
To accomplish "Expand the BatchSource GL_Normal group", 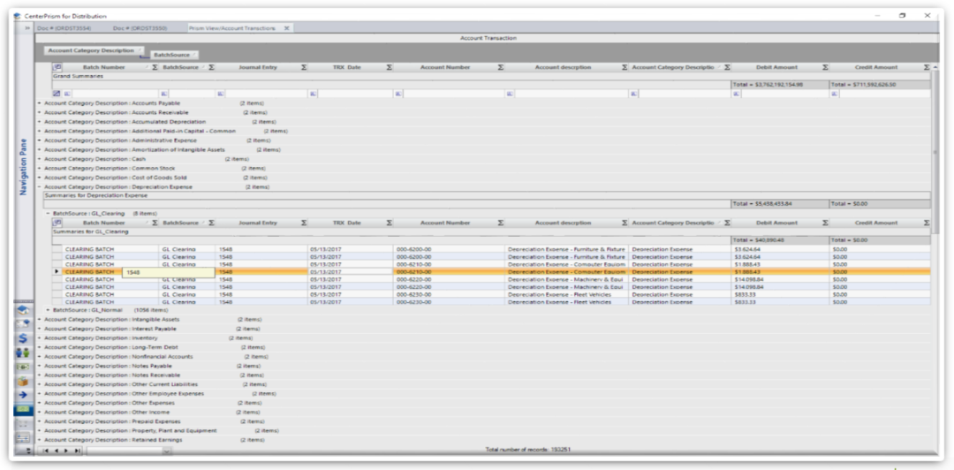I will pyautogui.click(x=48, y=310).
